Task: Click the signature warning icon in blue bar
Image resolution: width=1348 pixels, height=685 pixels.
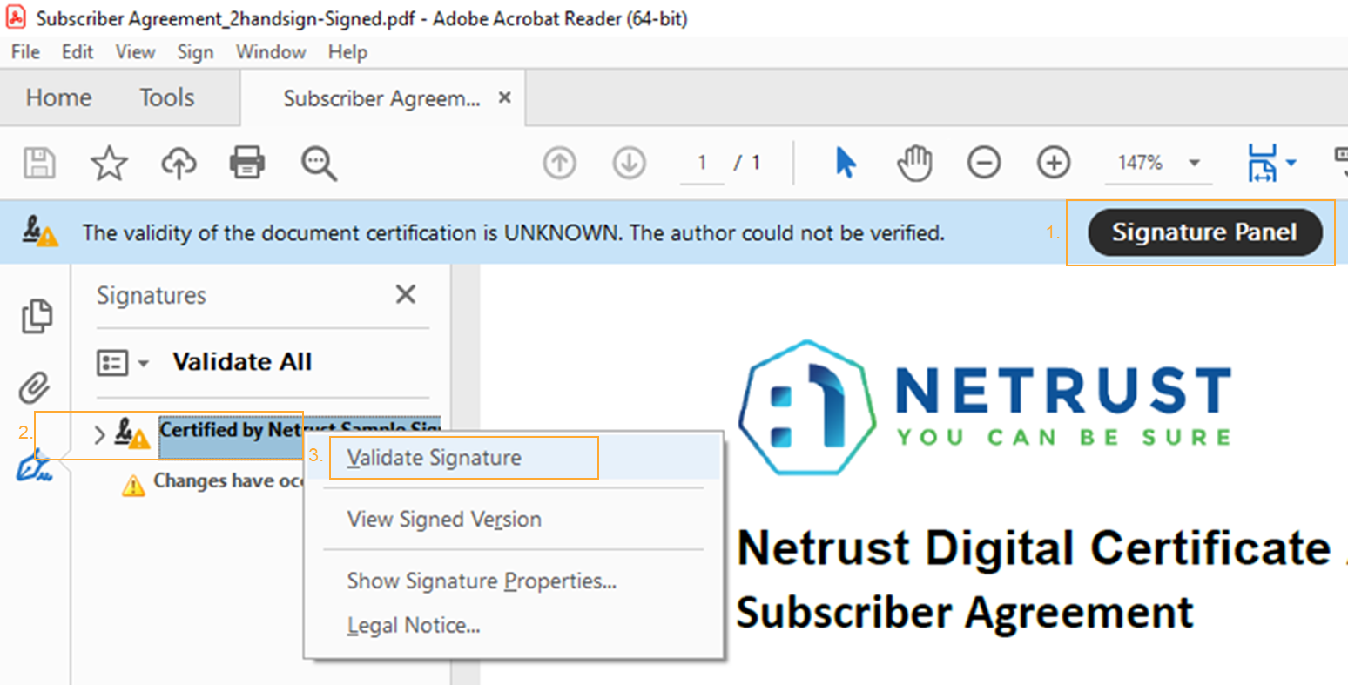Action: (x=40, y=232)
